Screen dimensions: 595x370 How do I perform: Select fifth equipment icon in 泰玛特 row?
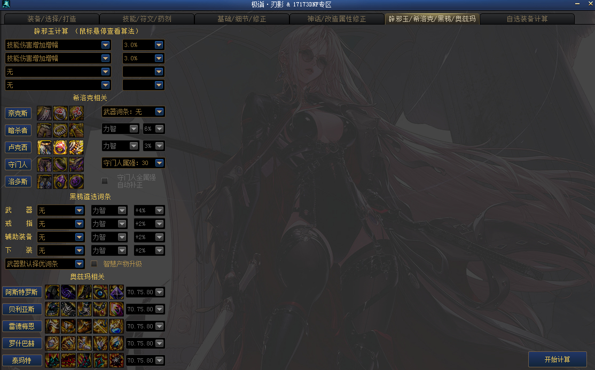tap(116, 360)
